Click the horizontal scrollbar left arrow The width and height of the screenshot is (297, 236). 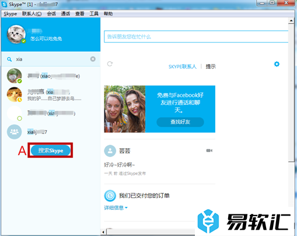pyautogui.click(x=103, y=232)
